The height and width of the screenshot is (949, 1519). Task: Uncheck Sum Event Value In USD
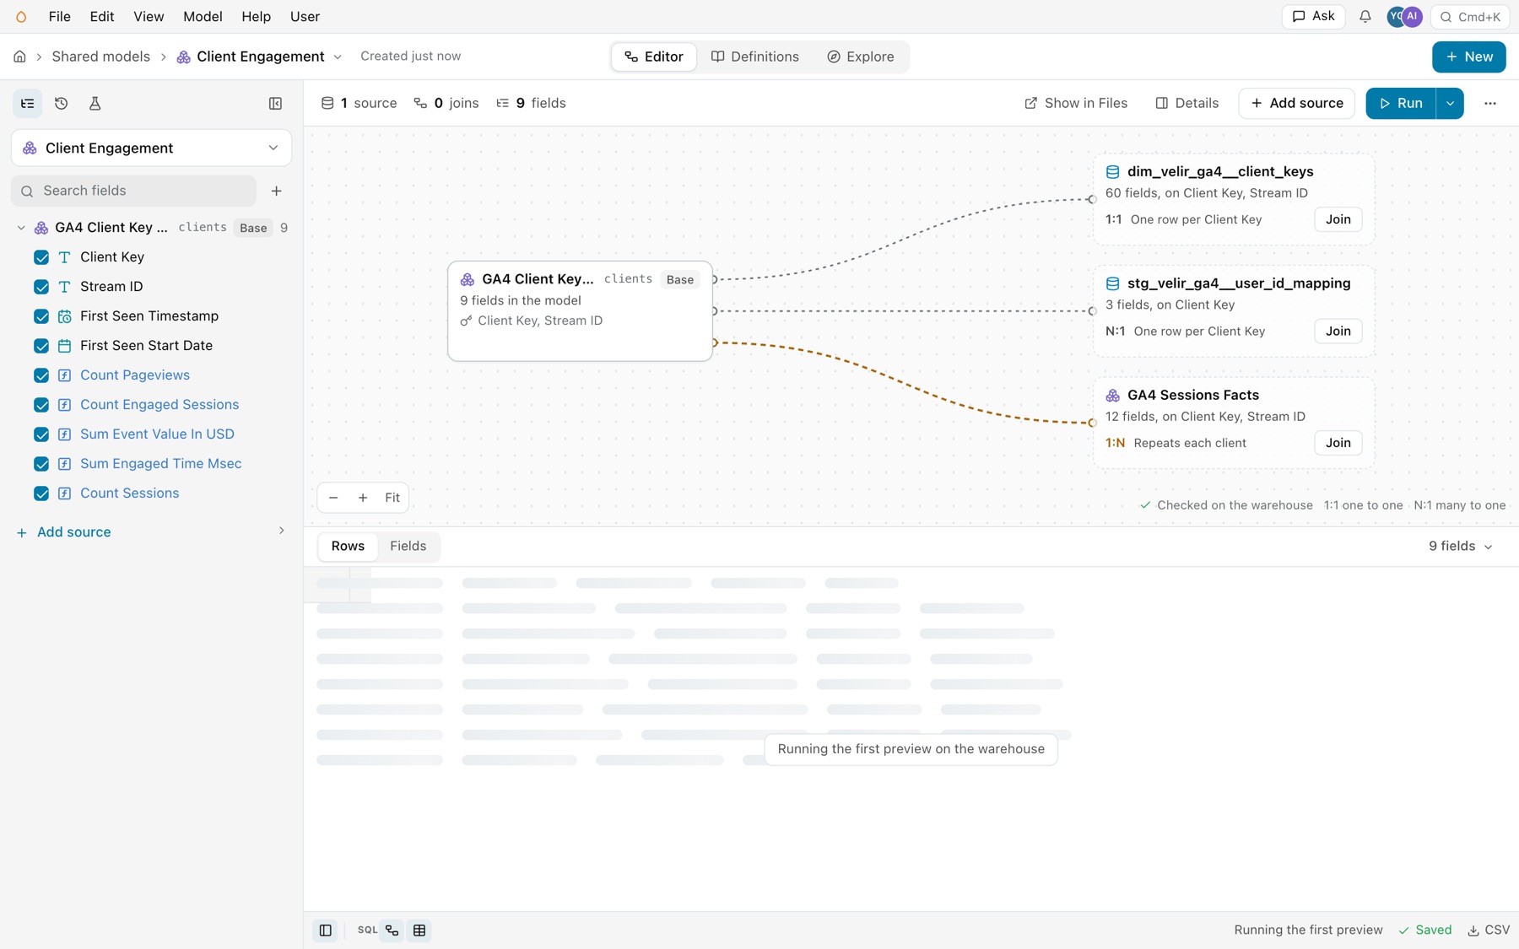coord(41,434)
